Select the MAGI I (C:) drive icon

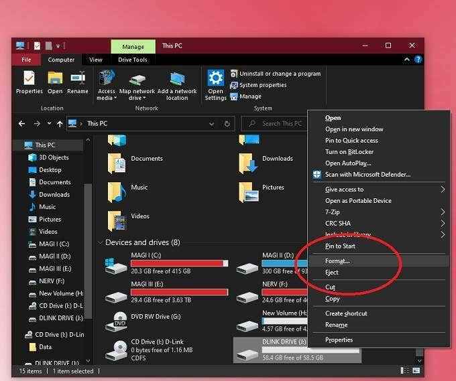point(116,265)
